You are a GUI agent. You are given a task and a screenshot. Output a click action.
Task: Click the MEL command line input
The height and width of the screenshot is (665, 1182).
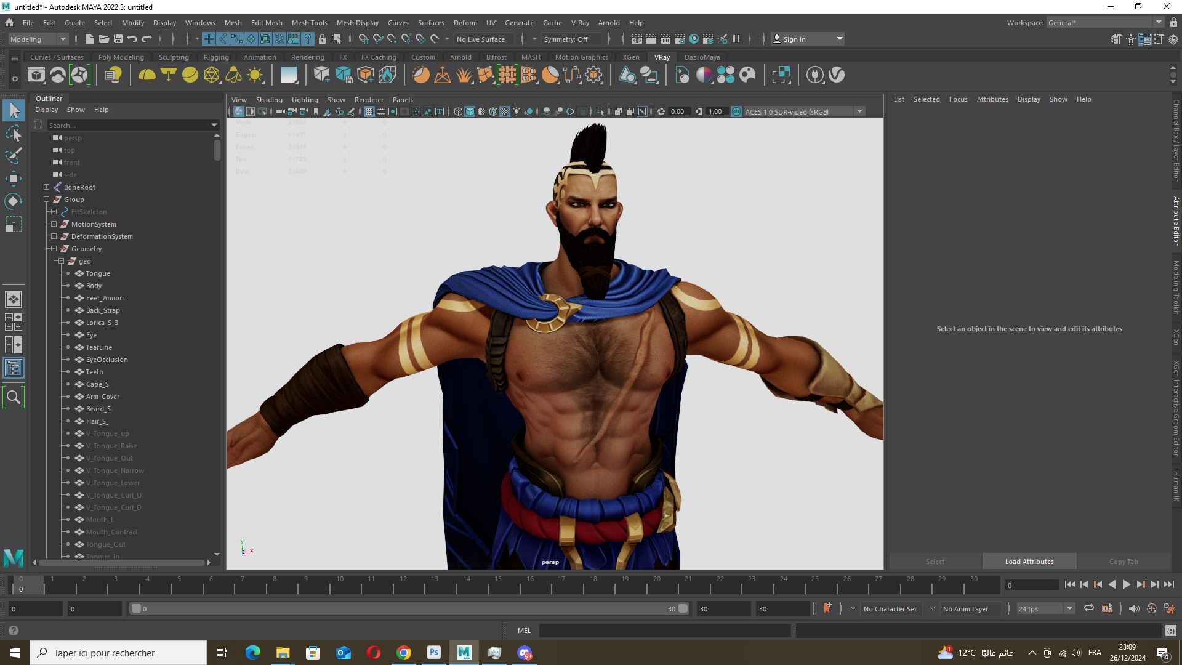pyautogui.click(x=665, y=631)
